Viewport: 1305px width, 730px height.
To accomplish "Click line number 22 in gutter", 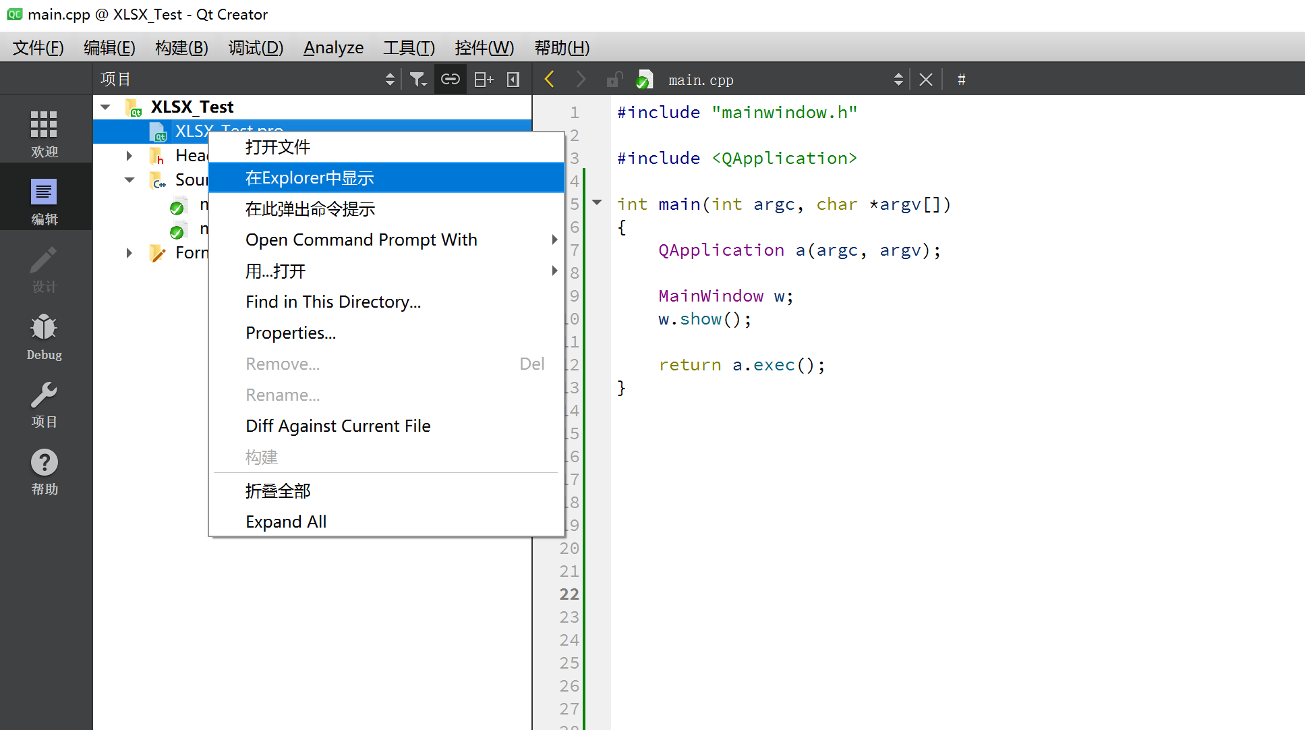I will click(x=569, y=594).
